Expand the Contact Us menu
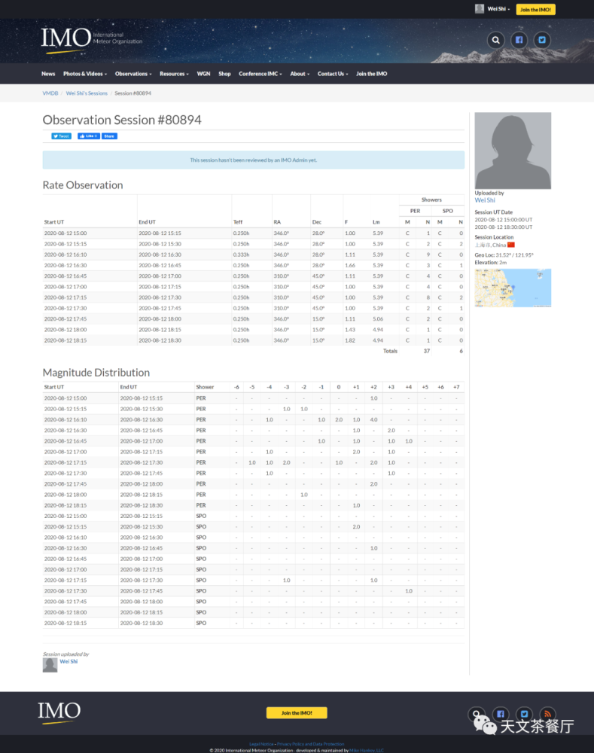Screen dimensions: 594x753 332,74
